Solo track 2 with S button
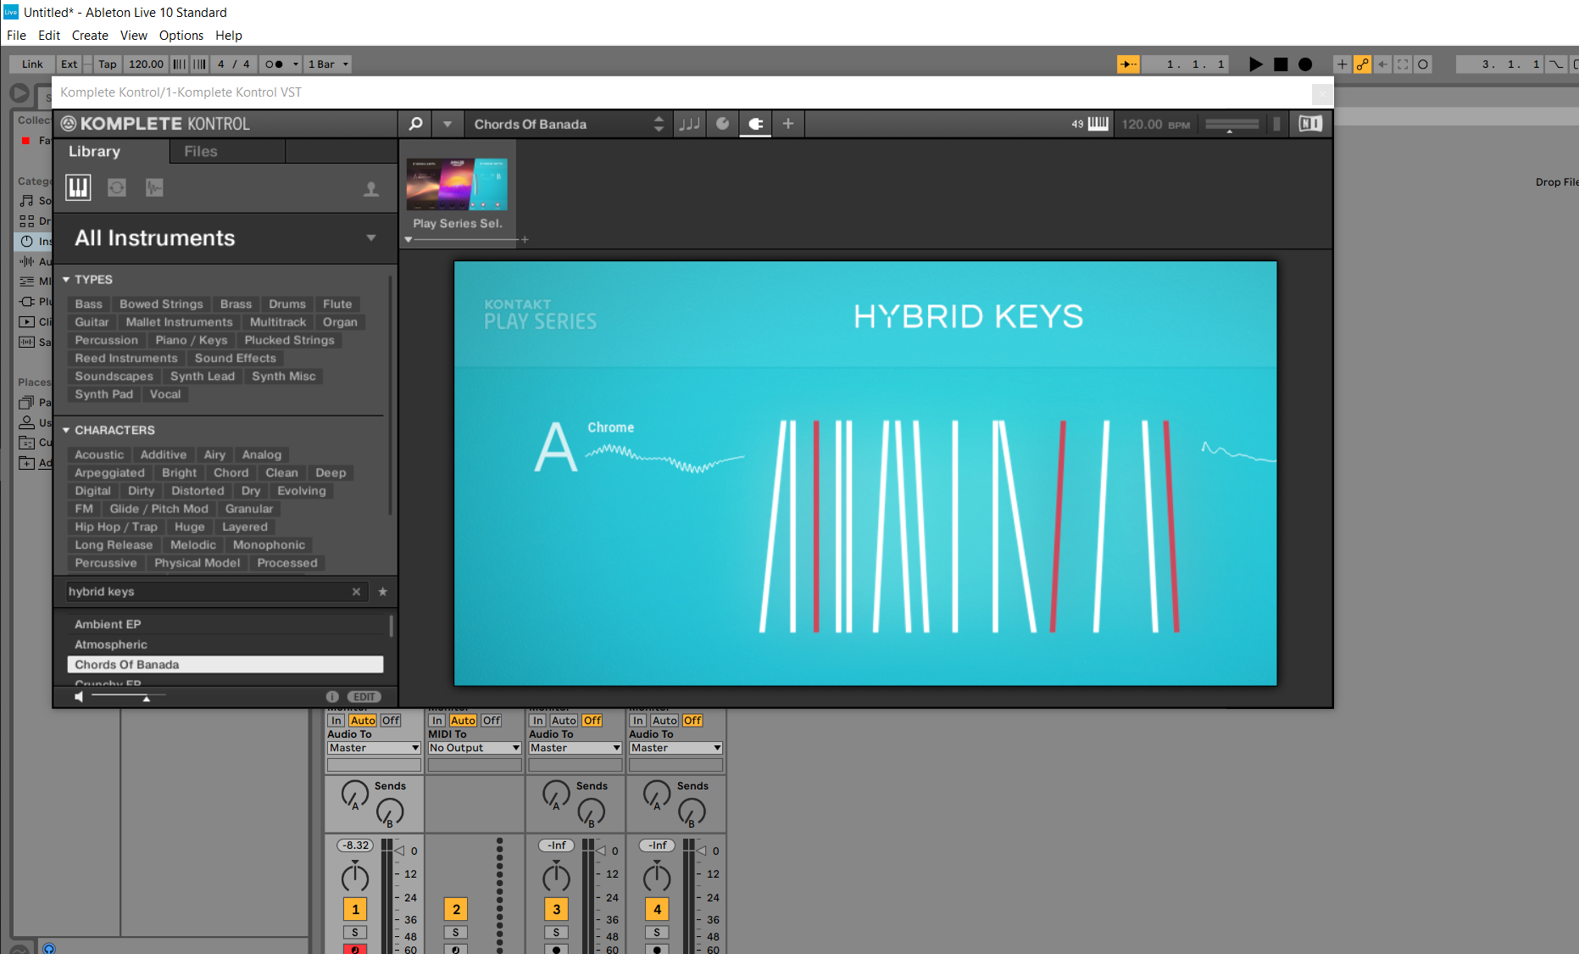The height and width of the screenshot is (954, 1579). click(456, 932)
